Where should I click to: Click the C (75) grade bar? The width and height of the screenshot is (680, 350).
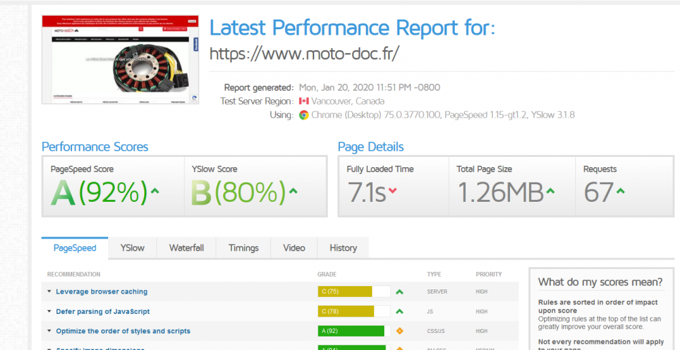coord(354,292)
